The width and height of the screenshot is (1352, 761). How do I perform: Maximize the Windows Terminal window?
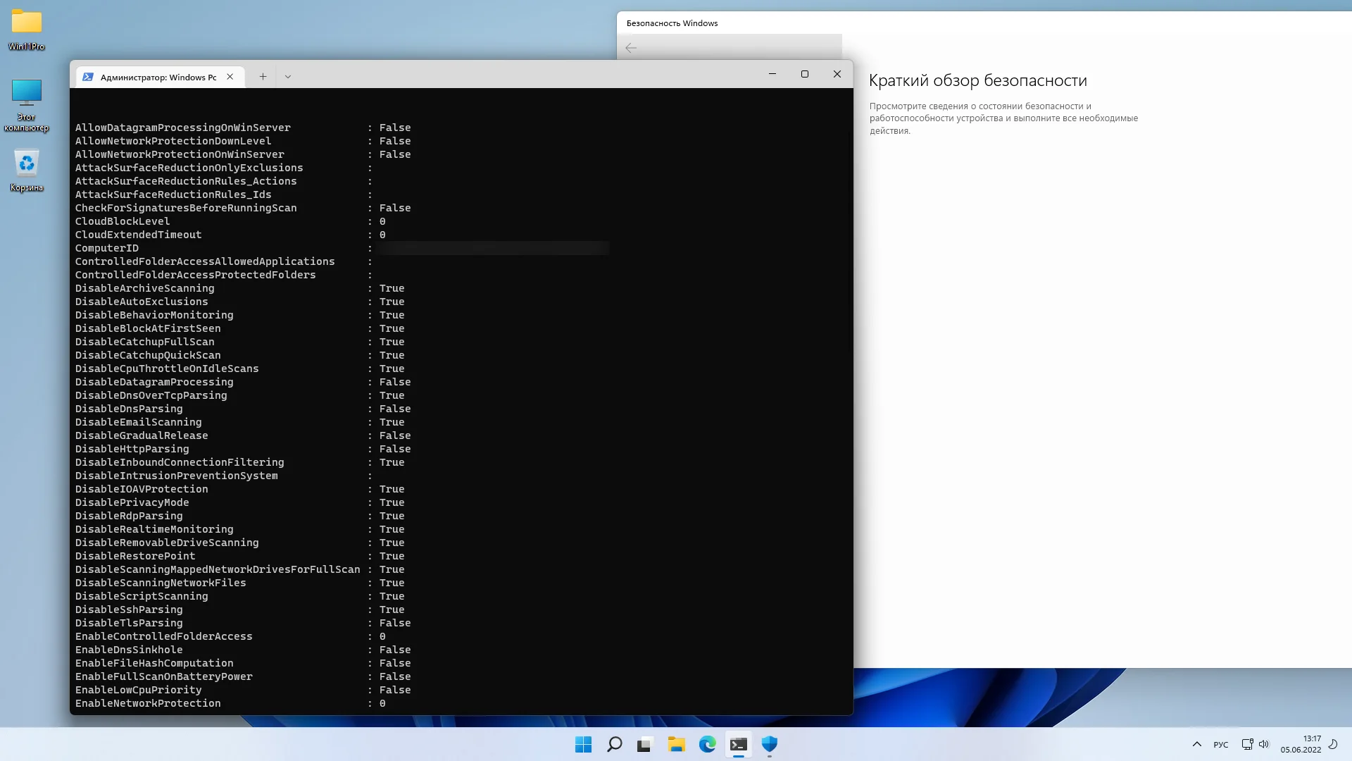[805, 74]
